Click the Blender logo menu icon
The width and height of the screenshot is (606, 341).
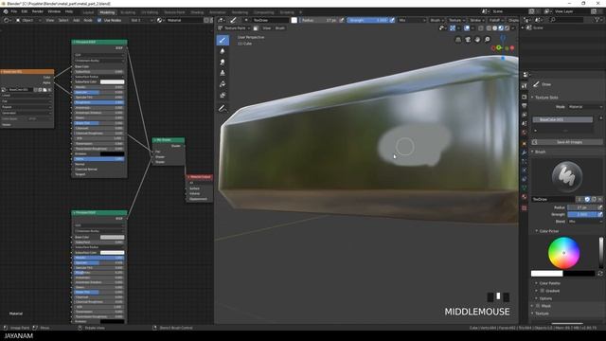(6, 11)
